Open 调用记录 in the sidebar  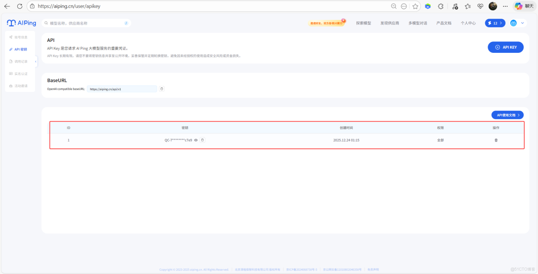(20, 61)
